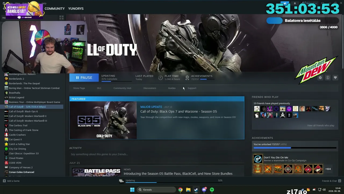Open the Support tab

(192, 88)
